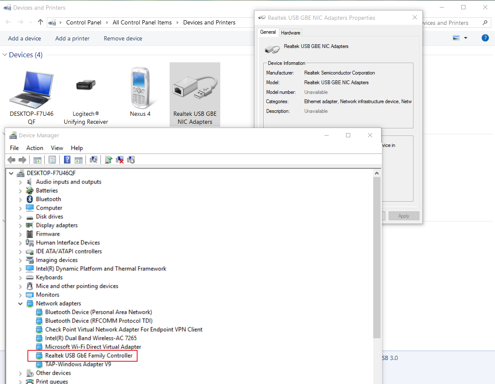Collapse the DESKTOP-F7U46QF root node

point(11,173)
